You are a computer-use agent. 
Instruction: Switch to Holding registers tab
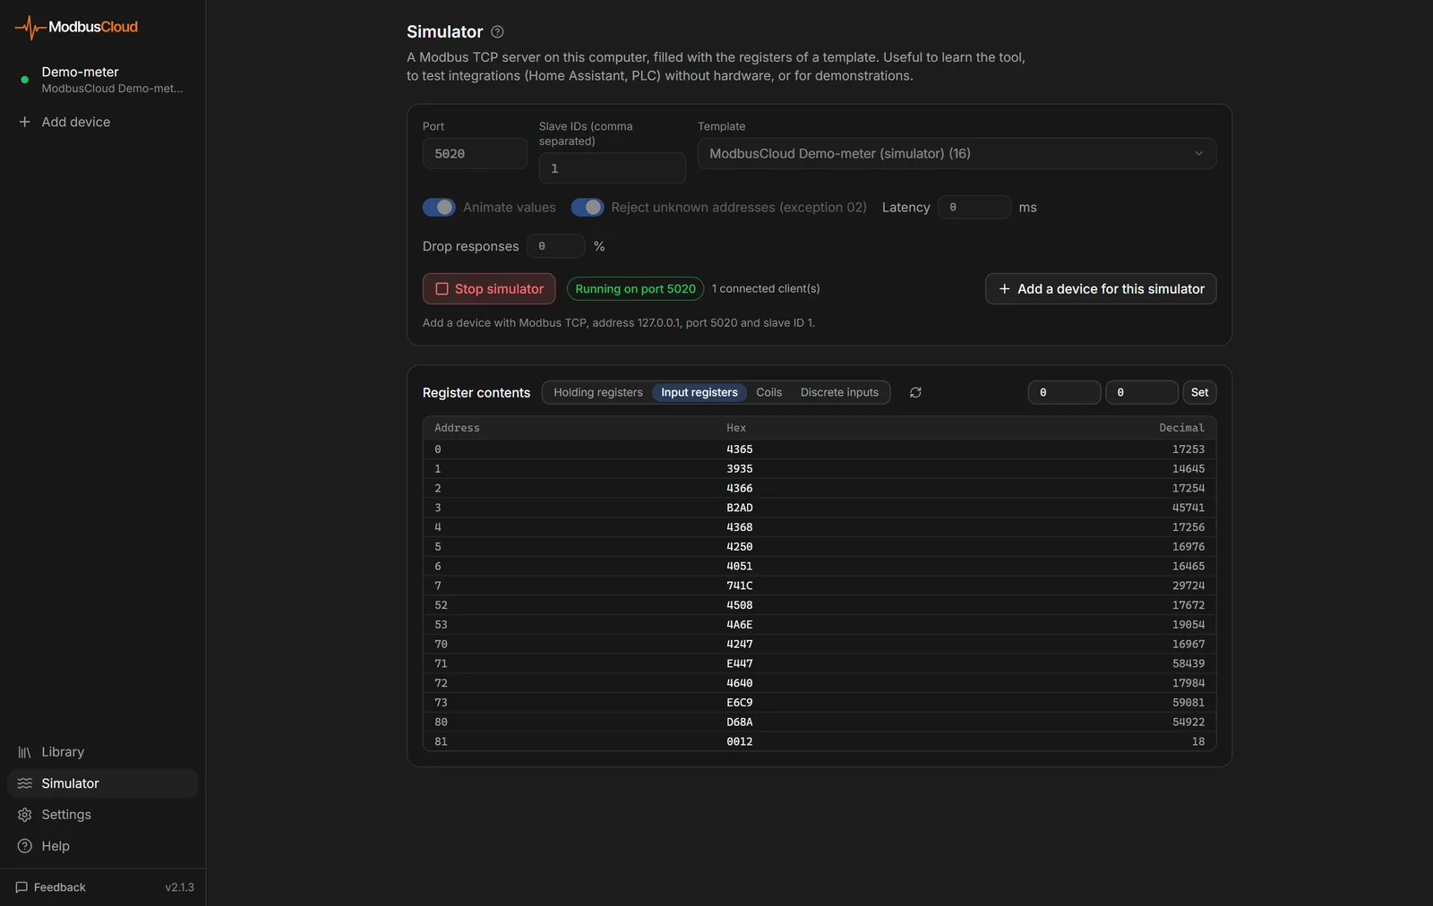click(x=598, y=392)
